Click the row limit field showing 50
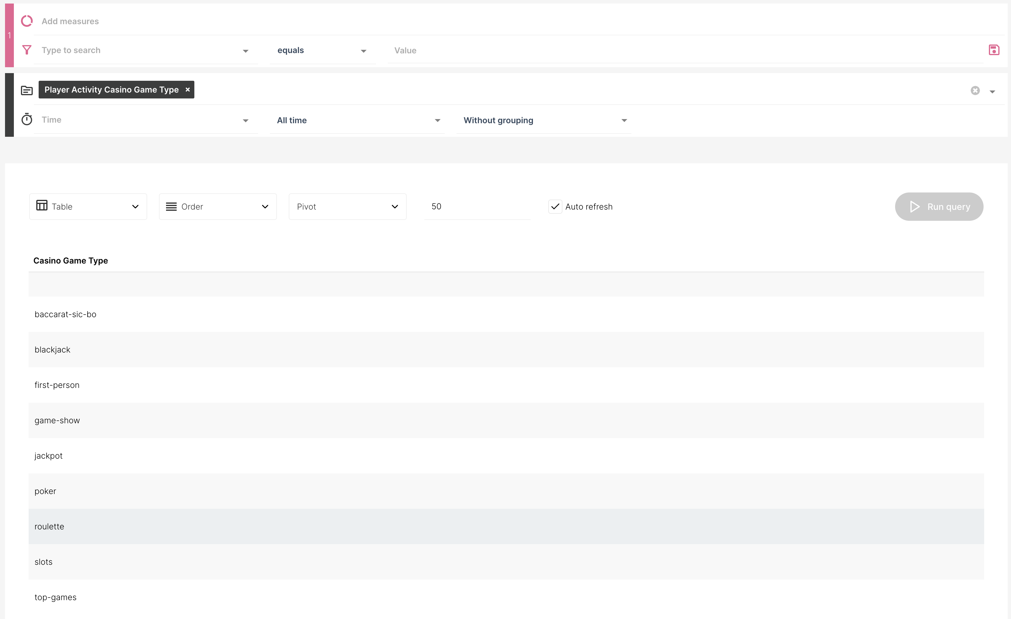Image resolution: width=1011 pixels, height=619 pixels. (477, 206)
